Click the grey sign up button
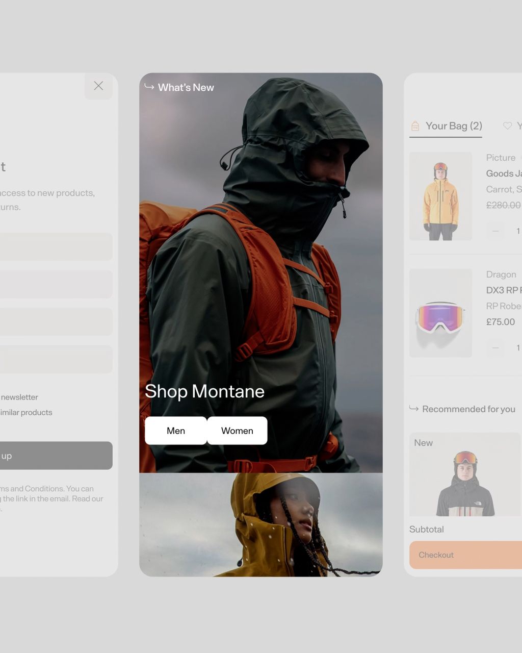Viewport: 522px width, 653px height. (x=56, y=456)
